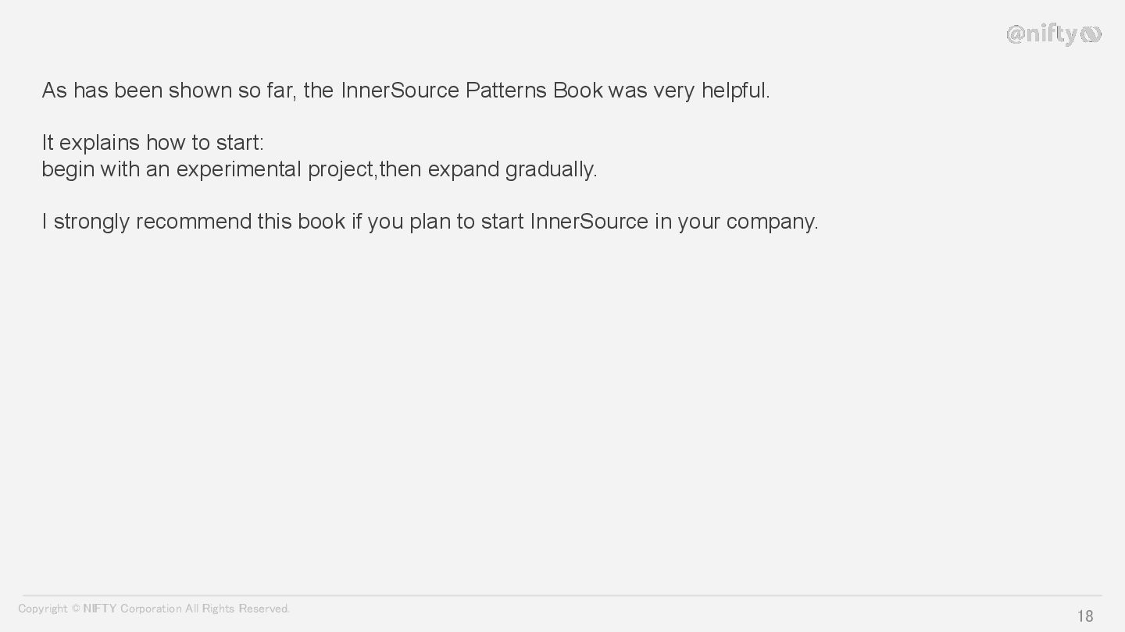Click the word "helpful" in the first sentence
The height and width of the screenshot is (632, 1125).
tap(734, 91)
